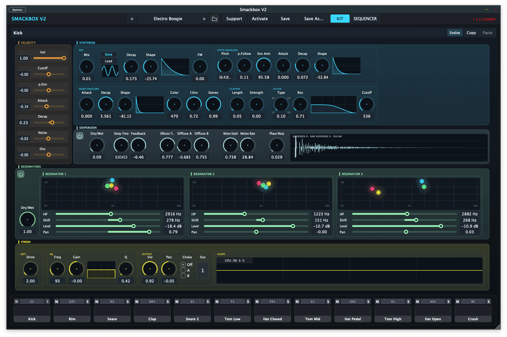Open the Options menu
The width and height of the screenshot is (507, 337).
tap(17, 10)
